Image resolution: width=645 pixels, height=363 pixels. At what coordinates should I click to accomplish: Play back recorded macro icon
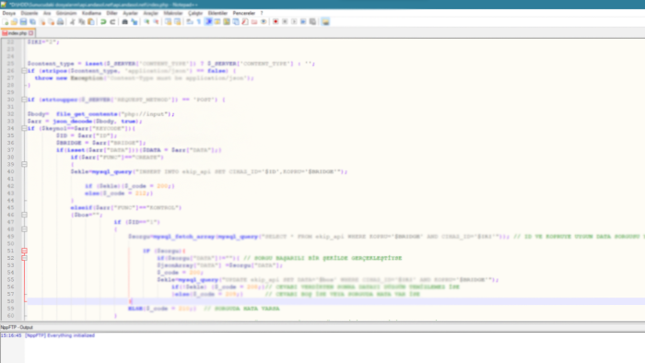(294, 21)
